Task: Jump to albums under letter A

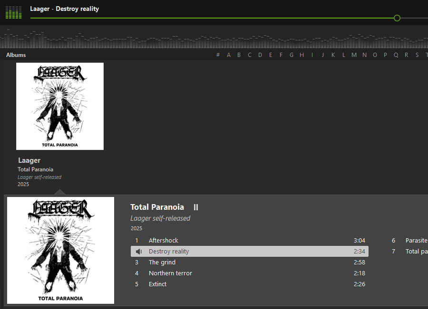Action: click(229, 55)
